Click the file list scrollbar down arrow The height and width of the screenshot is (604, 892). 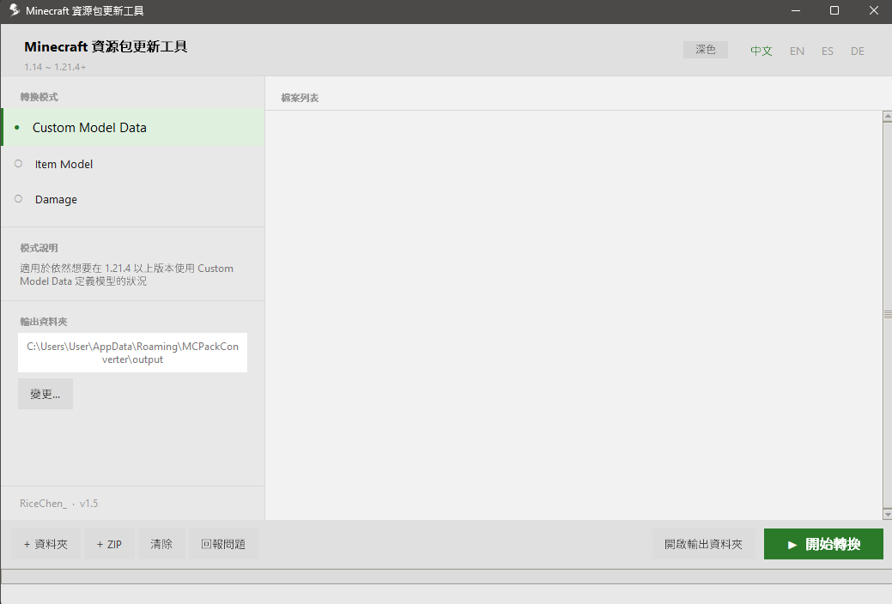click(888, 514)
